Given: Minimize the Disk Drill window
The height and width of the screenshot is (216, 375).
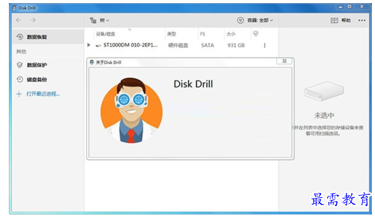Looking at the screenshot, I should (340, 7).
